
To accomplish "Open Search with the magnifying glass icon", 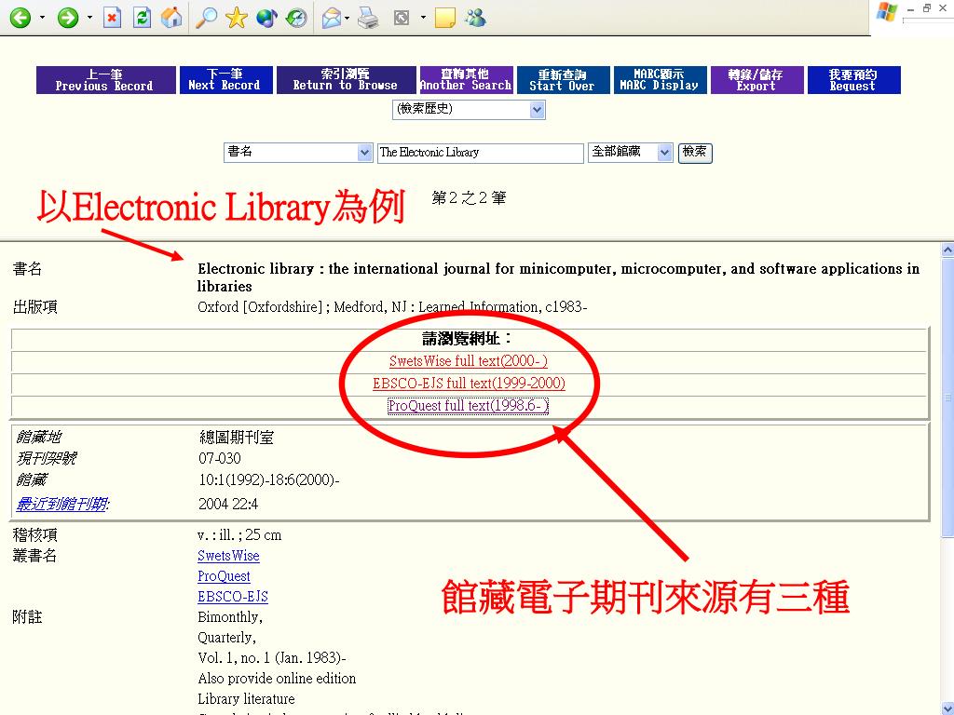I will (206, 18).
